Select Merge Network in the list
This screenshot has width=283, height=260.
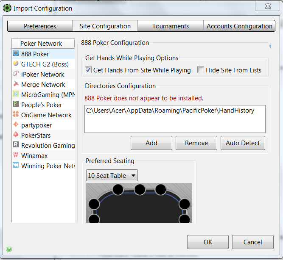coord(43,85)
